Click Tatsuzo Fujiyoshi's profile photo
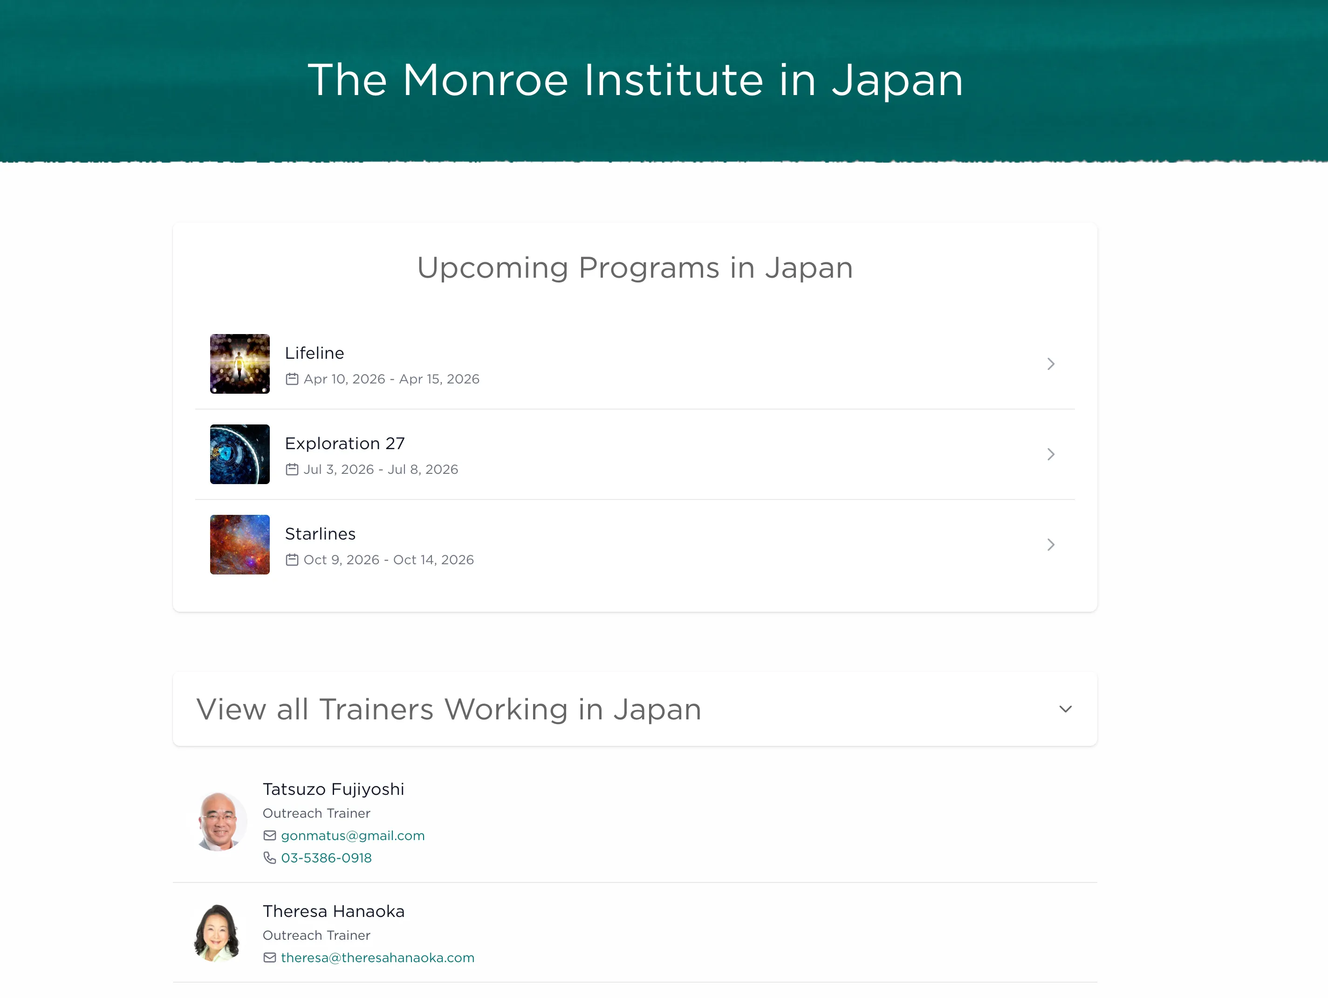The width and height of the screenshot is (1328, 998). click(219, 821)
